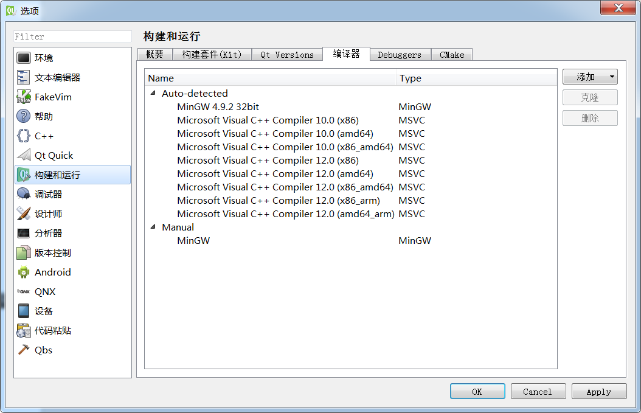Open the Qbs hammer icon
Screen dimensions: 641x413
click(x=23, y=350)
